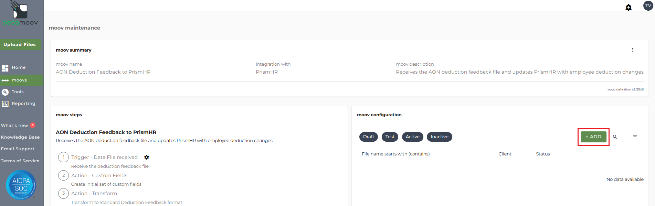Click the Tools wrench icon
This screenshot has width=655, height=206.
click(5, 92)
